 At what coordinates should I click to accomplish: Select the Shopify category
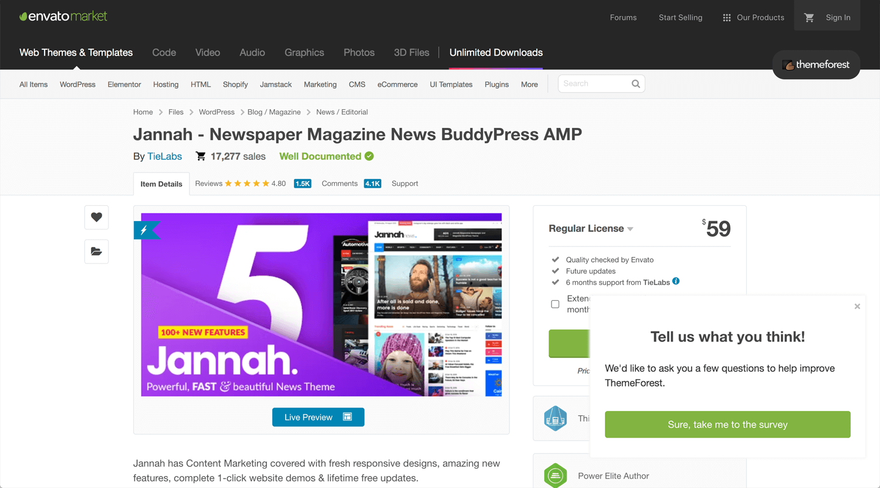(x=235, y=84)
